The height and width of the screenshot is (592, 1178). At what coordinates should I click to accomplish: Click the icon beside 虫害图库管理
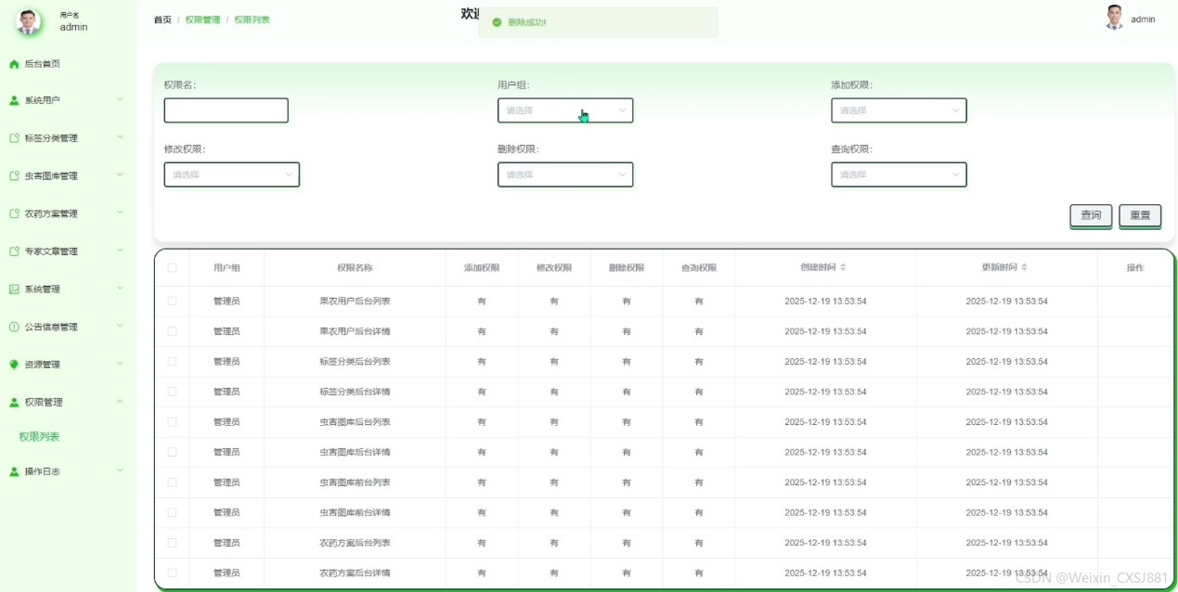click(x=14, y=176)
